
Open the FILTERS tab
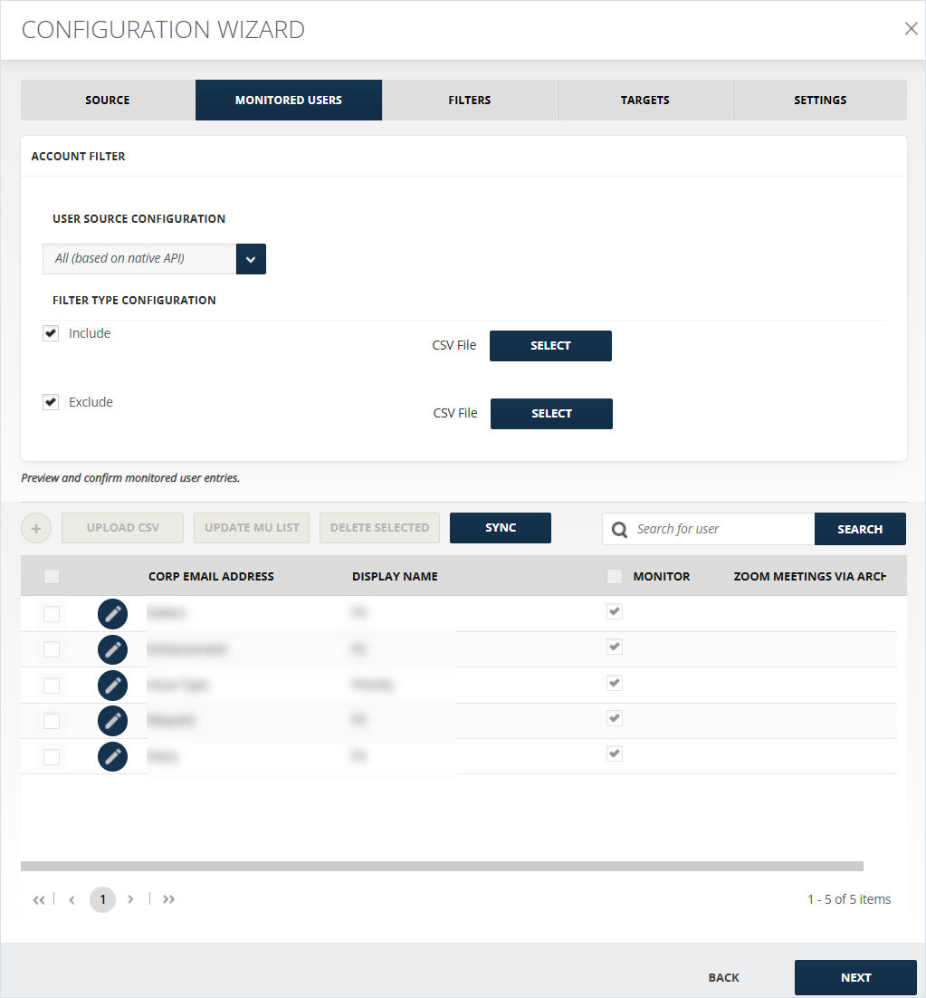(470, 100)
